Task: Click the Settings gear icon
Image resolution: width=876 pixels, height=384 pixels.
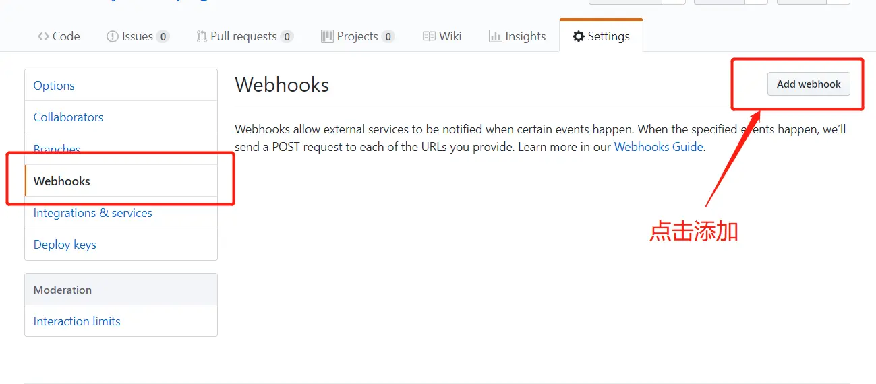Action: click(578, 36)
